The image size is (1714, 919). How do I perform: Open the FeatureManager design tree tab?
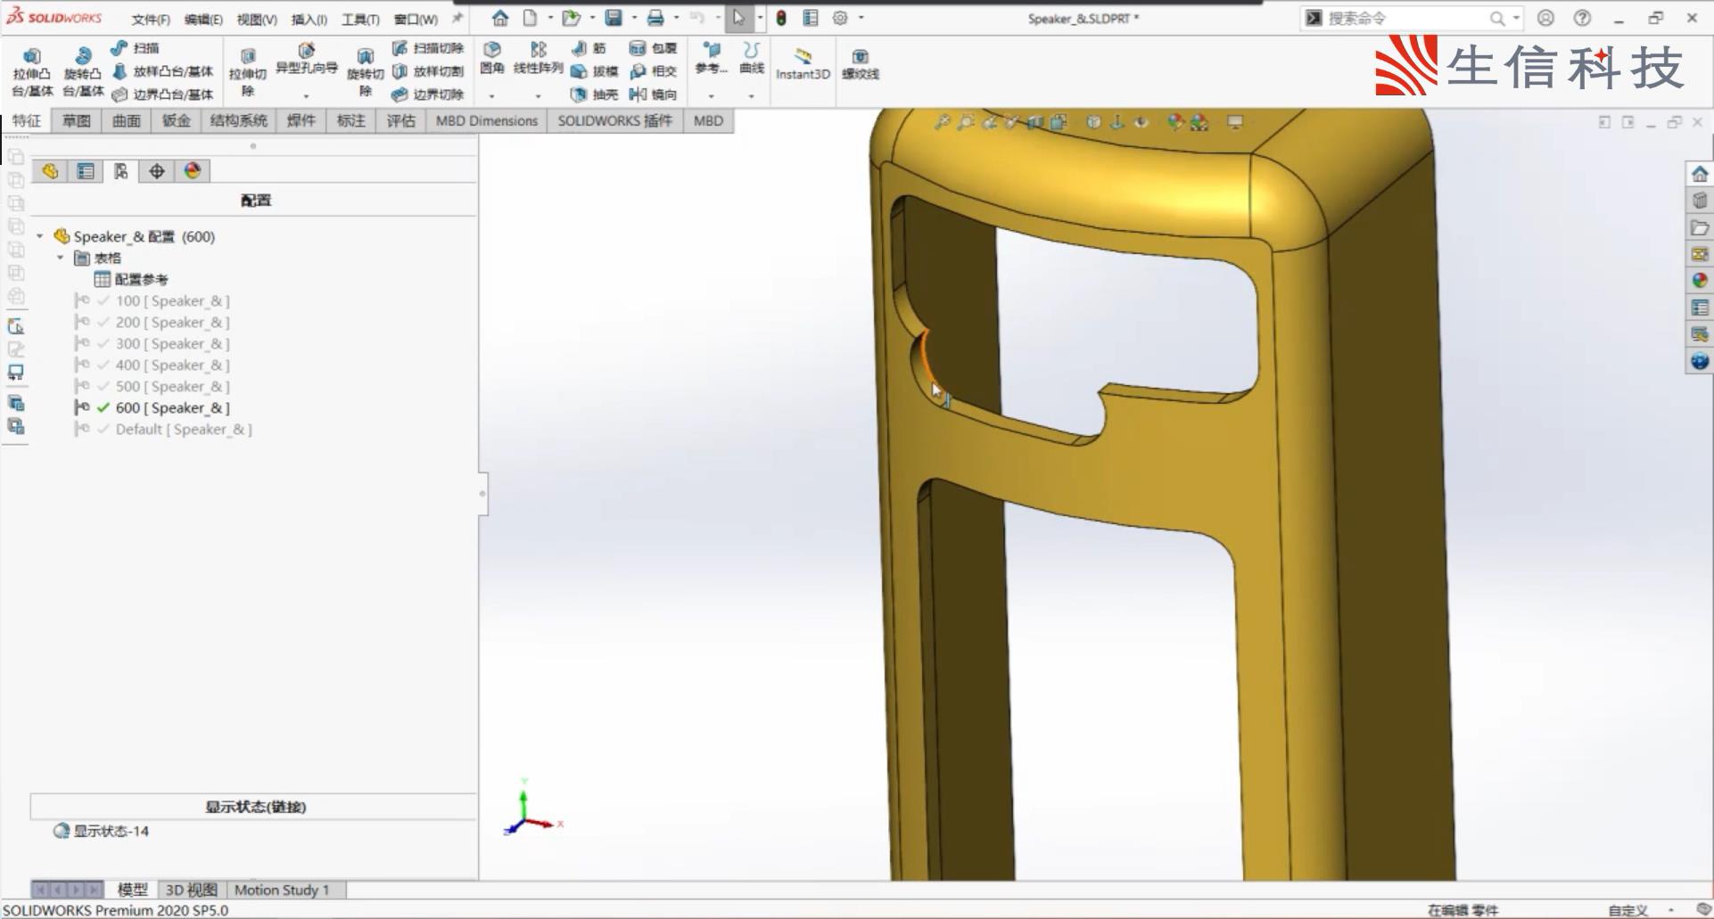(x=50, y=171)
